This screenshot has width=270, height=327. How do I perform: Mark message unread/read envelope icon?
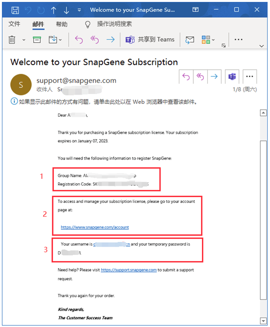coord(190,39)
